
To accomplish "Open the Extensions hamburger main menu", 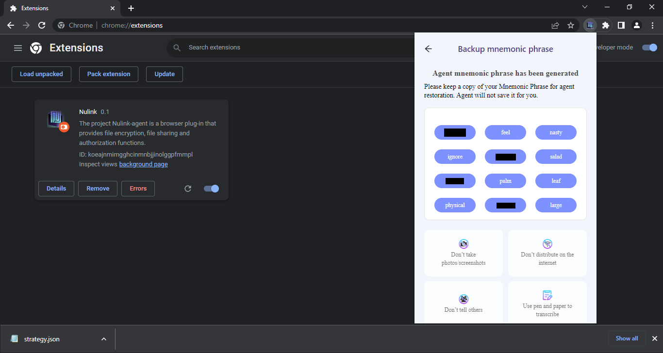I will click(18, 48).
